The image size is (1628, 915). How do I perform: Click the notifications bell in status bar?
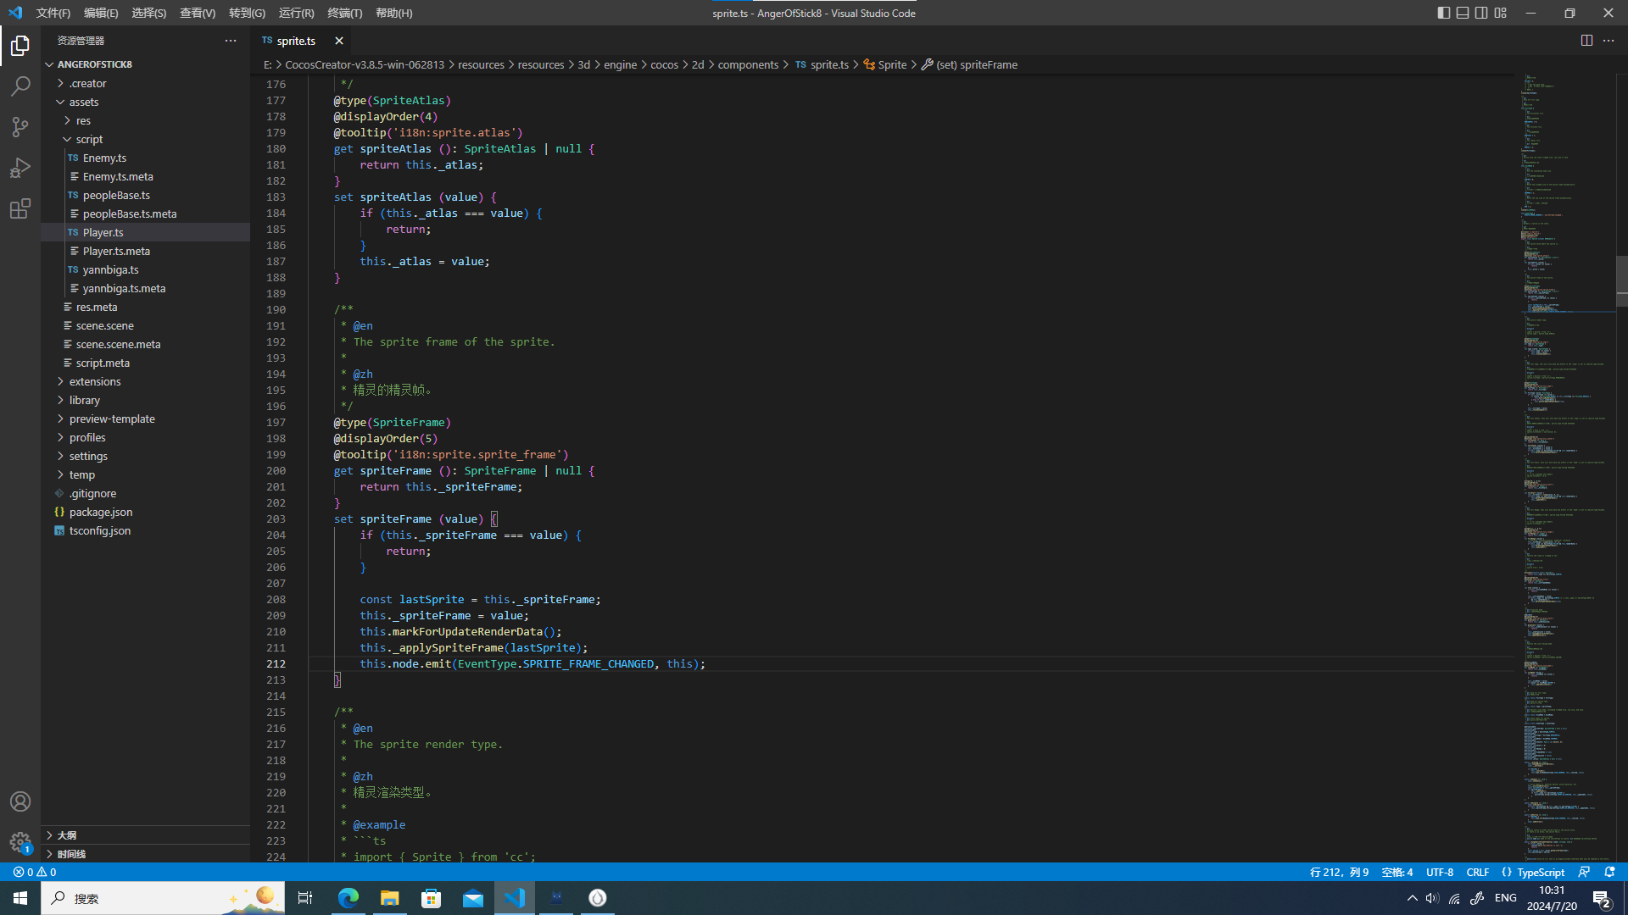pyautogui.click(x=1609, y=872)
